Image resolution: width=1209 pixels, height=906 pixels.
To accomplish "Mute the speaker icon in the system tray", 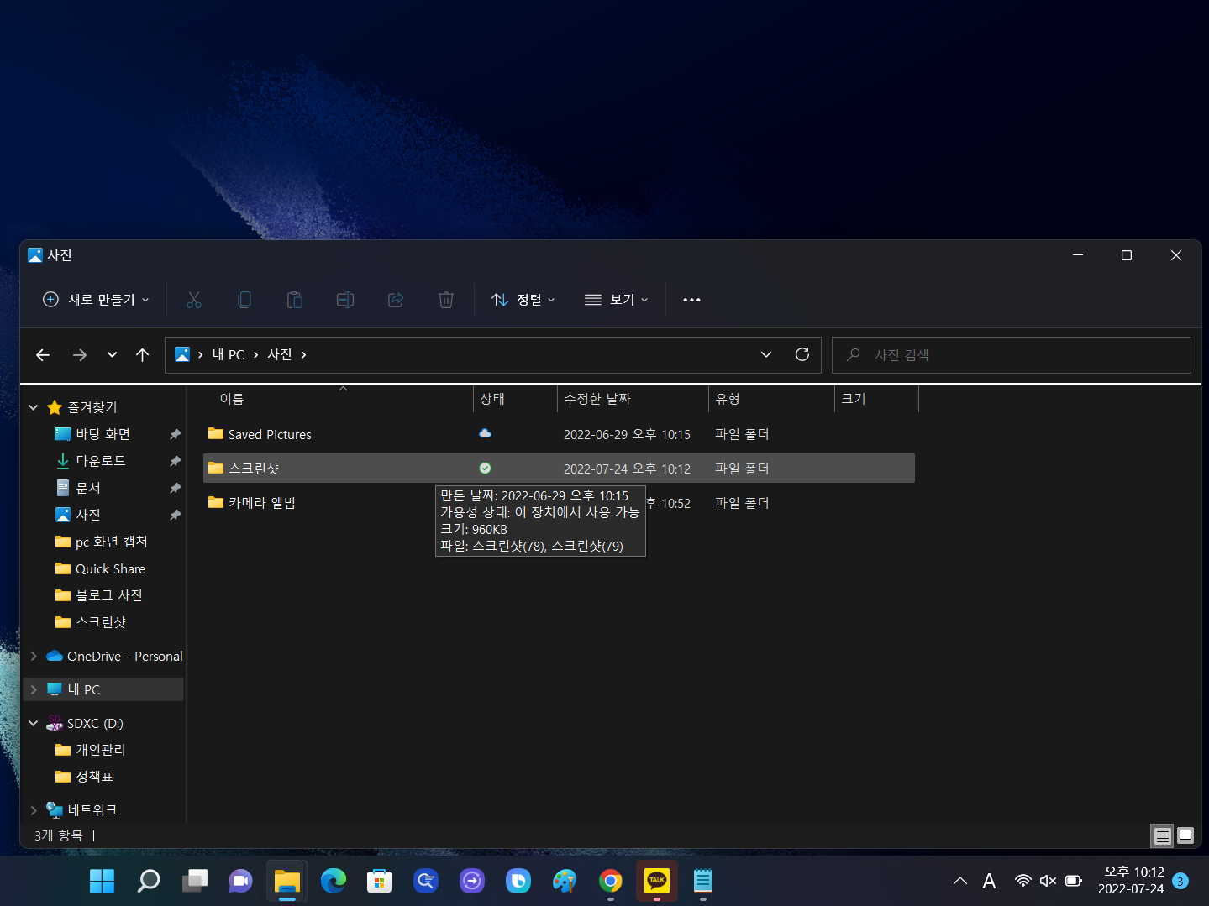I will 1047,880.
